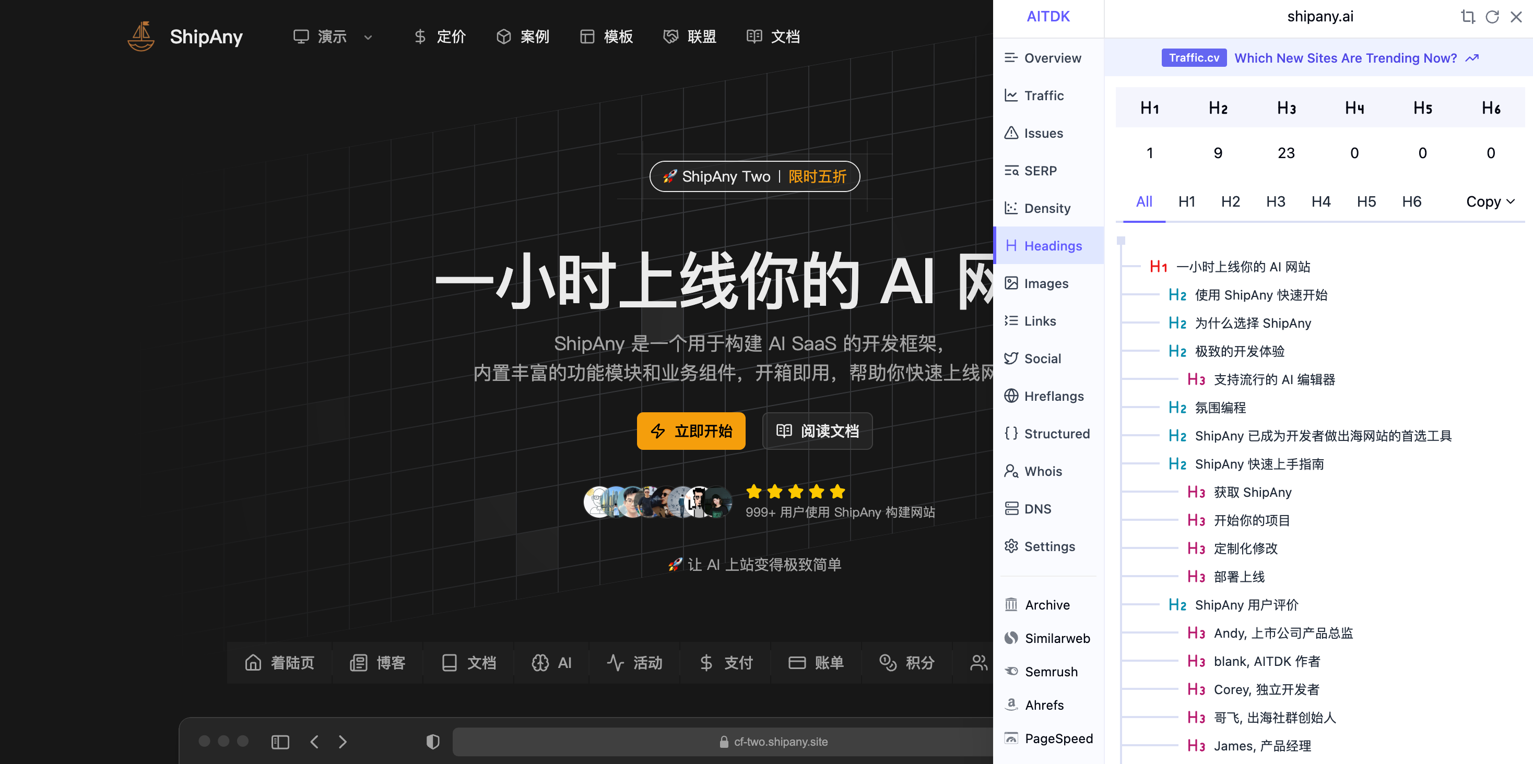Expand the 演示 menu chevron in navbar
Viewport: 1533px width, 764px height.
(368, 37)
